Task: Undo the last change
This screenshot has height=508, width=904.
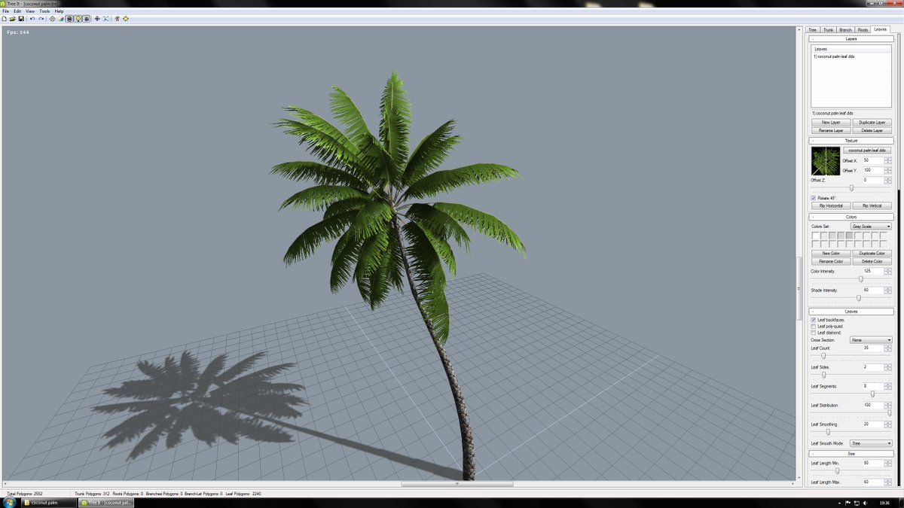Action: pyautogui.click(x=32, y=19)
